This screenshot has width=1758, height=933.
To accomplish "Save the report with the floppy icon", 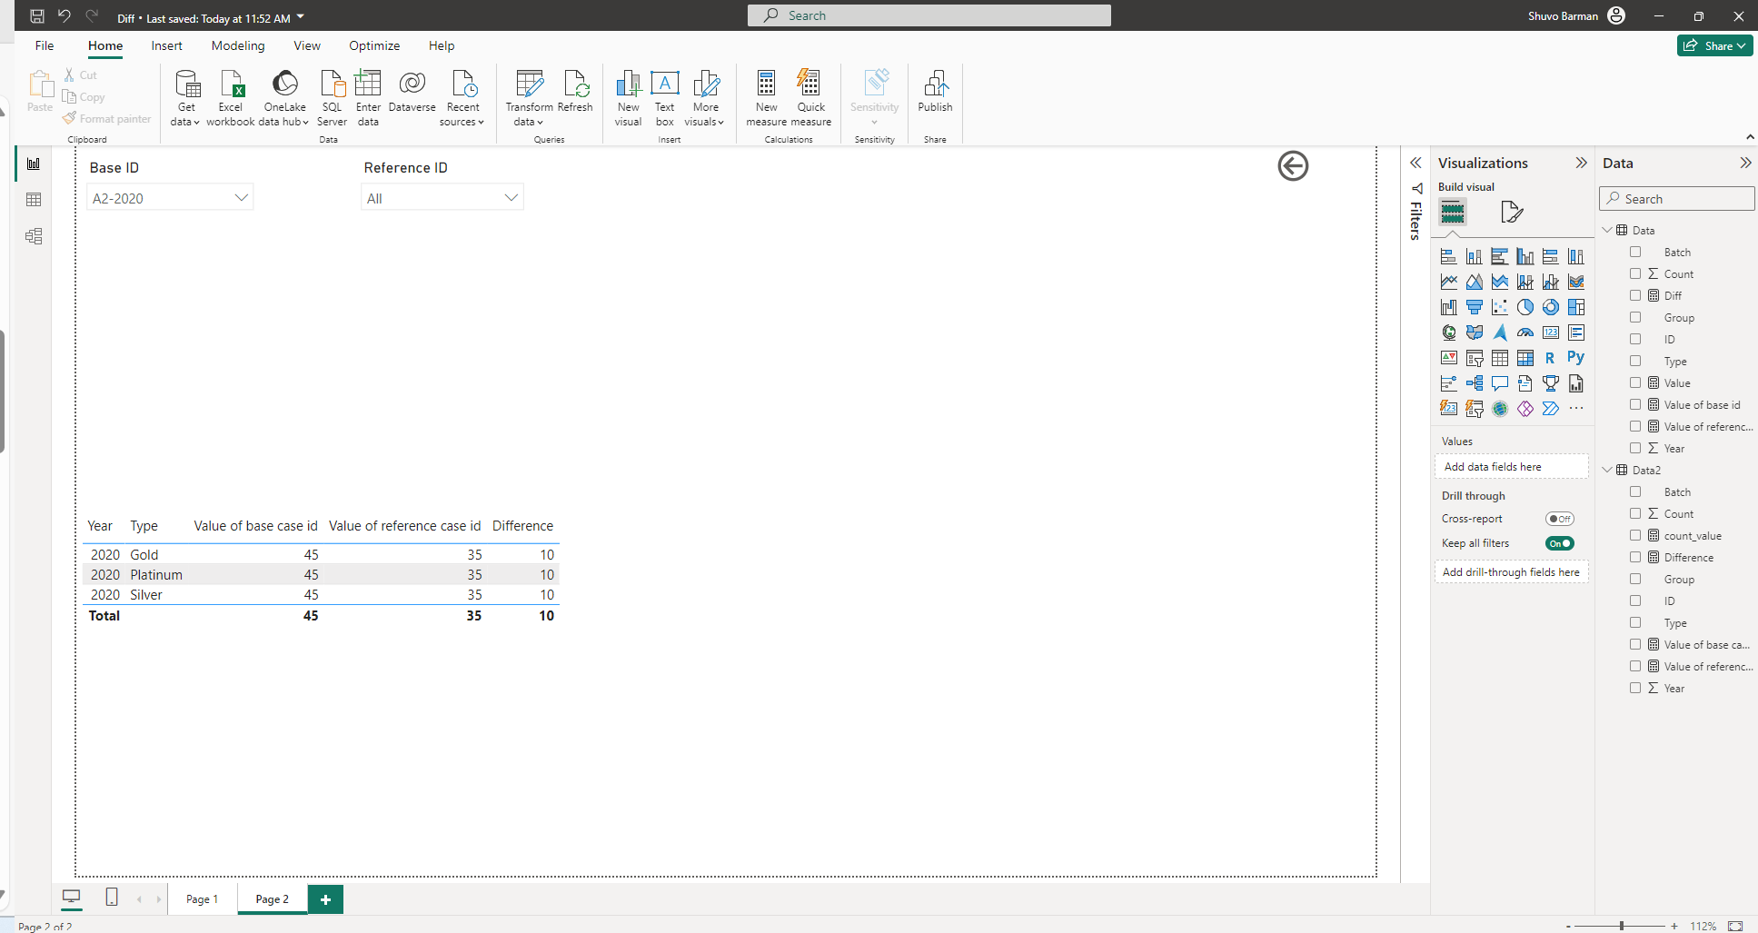I will click(37, 16).
